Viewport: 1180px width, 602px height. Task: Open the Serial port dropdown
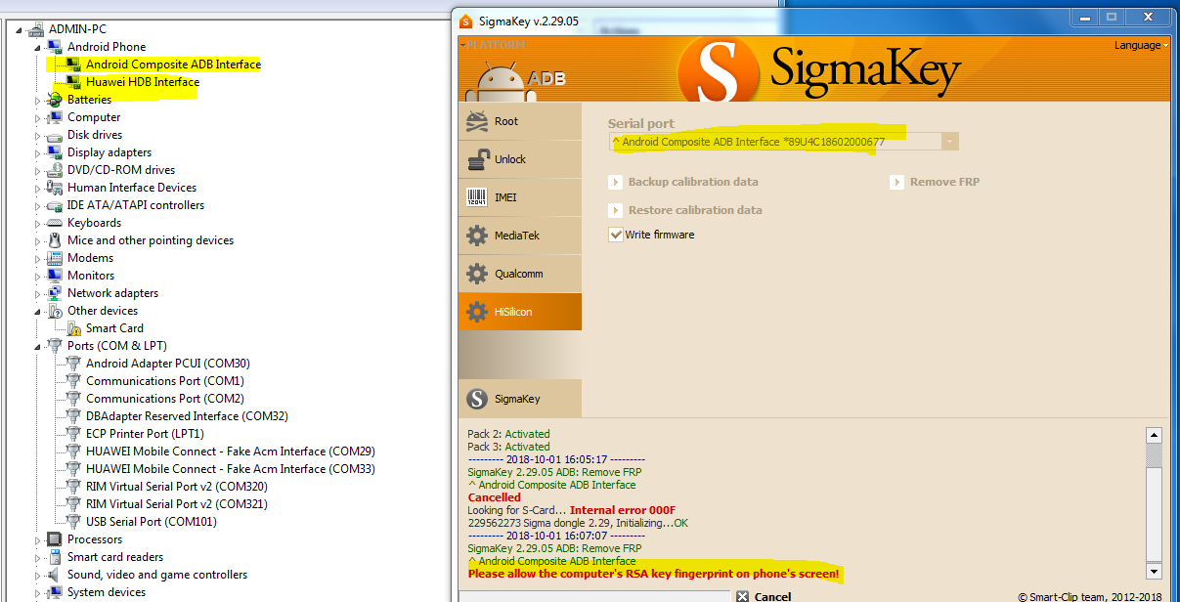point(949,142)
